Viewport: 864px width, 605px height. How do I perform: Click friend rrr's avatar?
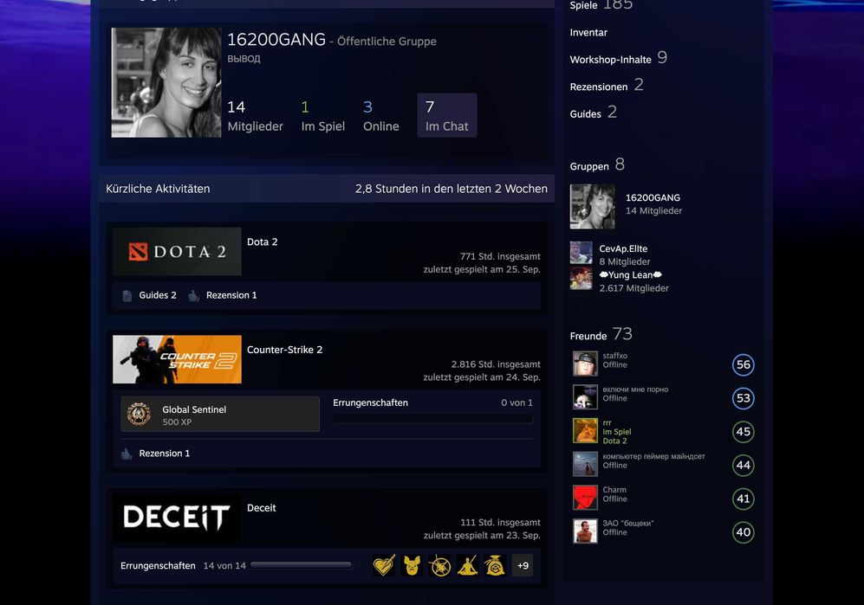585,431
